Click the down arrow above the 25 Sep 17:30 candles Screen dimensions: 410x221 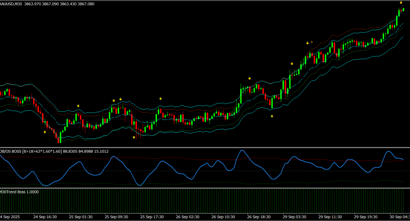pyautogui.click(x=161, y=98)
